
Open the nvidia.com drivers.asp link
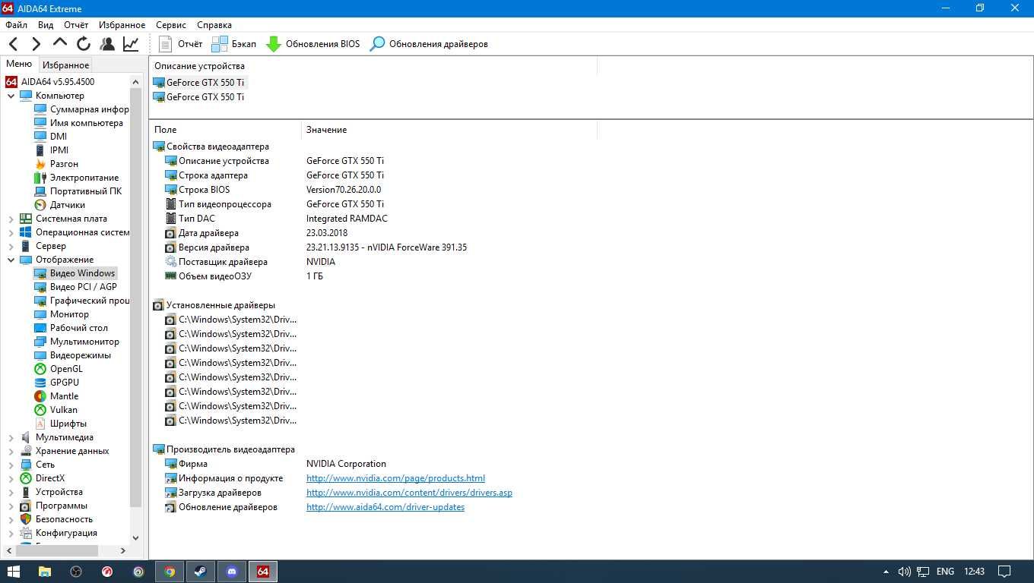409,493
